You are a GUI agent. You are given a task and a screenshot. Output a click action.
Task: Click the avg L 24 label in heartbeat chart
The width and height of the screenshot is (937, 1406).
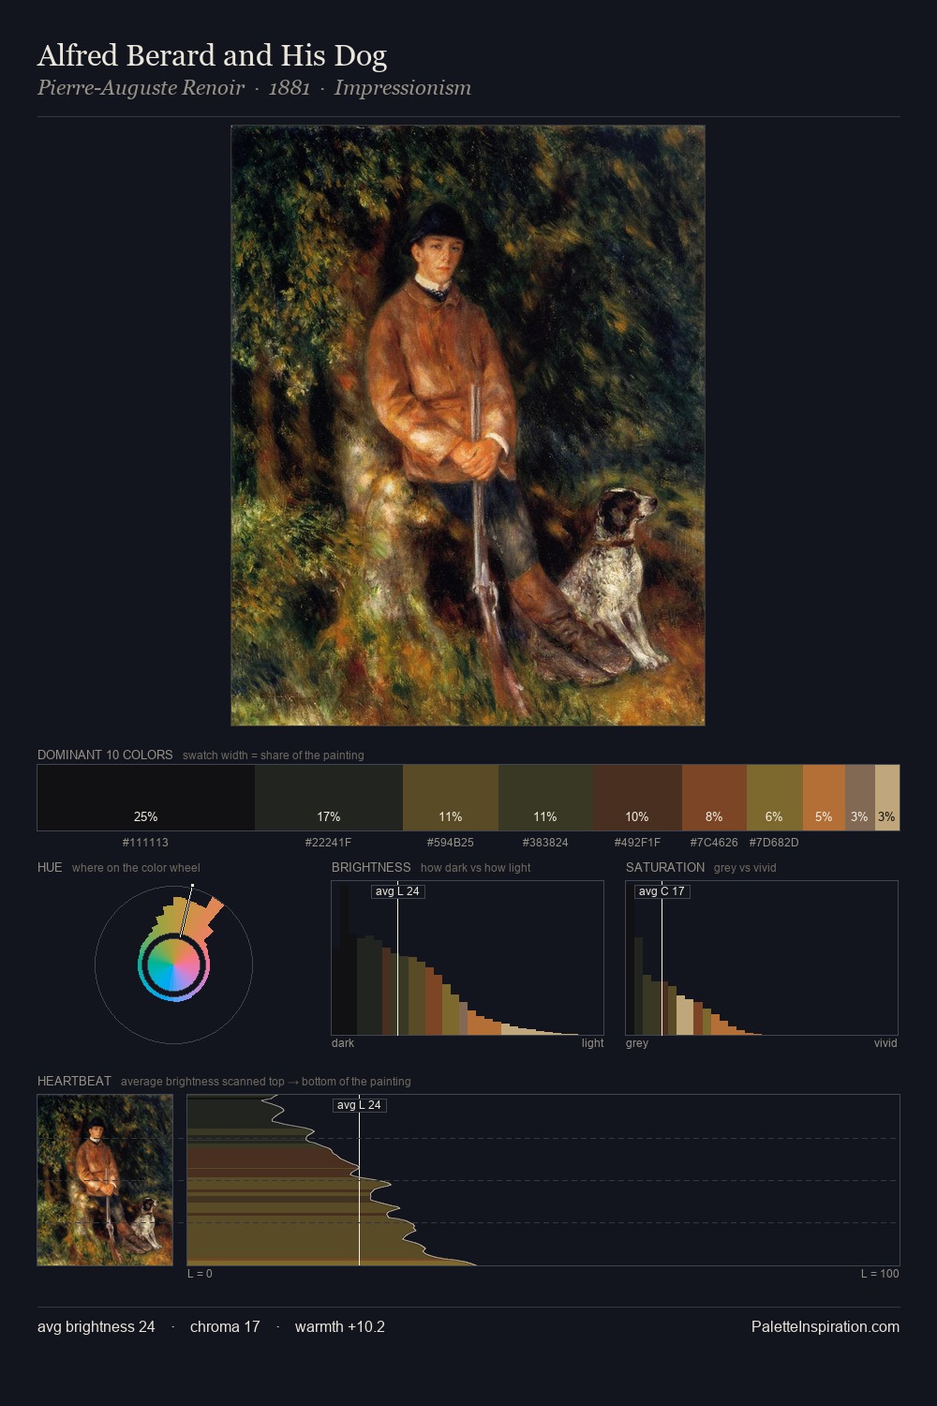[360, 1105]
